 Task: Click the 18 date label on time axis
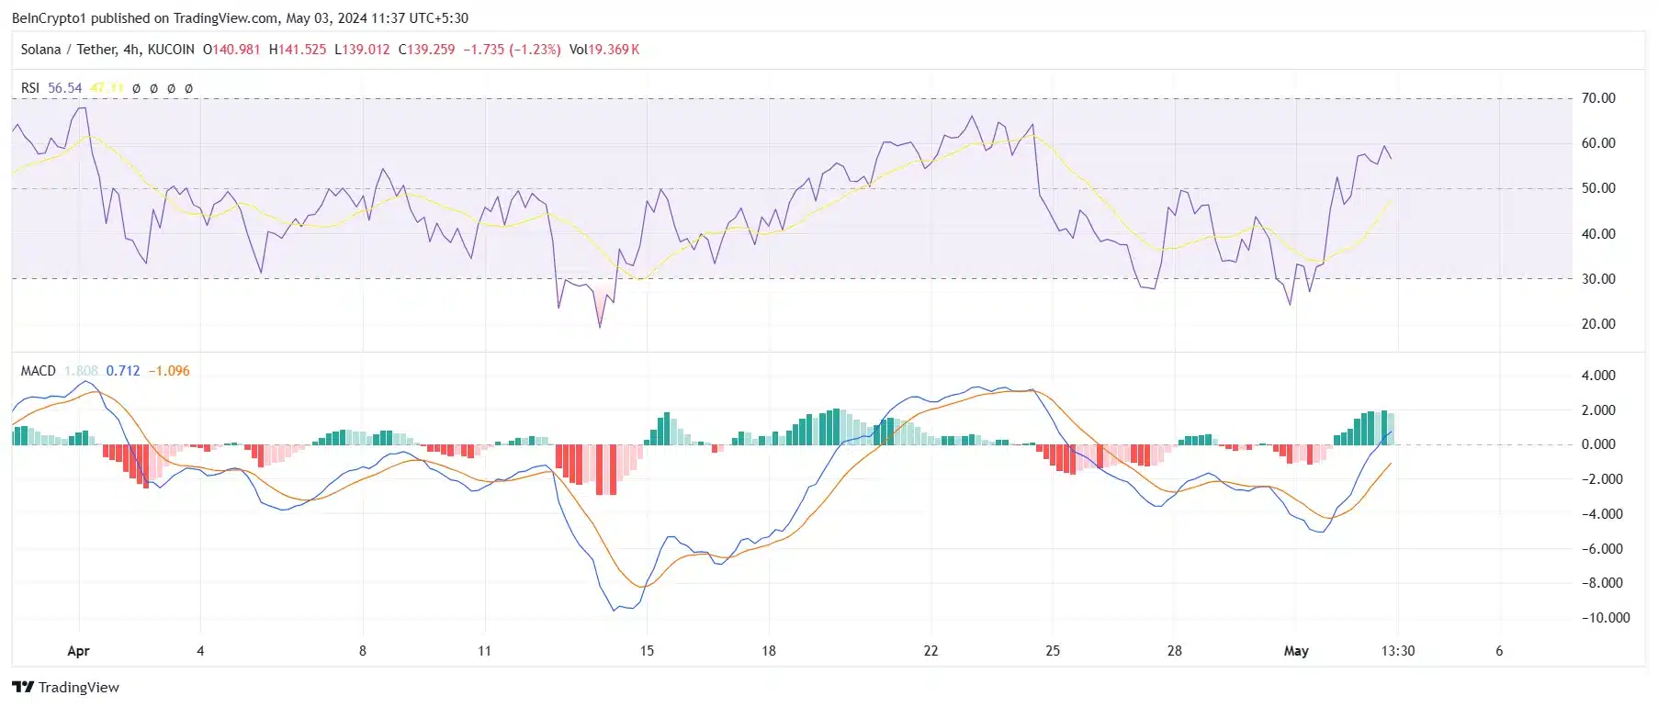769,651
